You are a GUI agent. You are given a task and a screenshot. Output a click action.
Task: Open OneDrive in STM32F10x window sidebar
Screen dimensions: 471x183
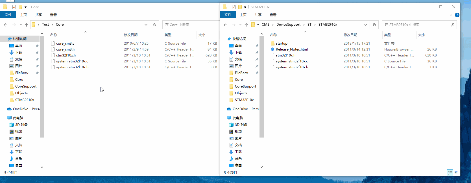tap(246, 109)
